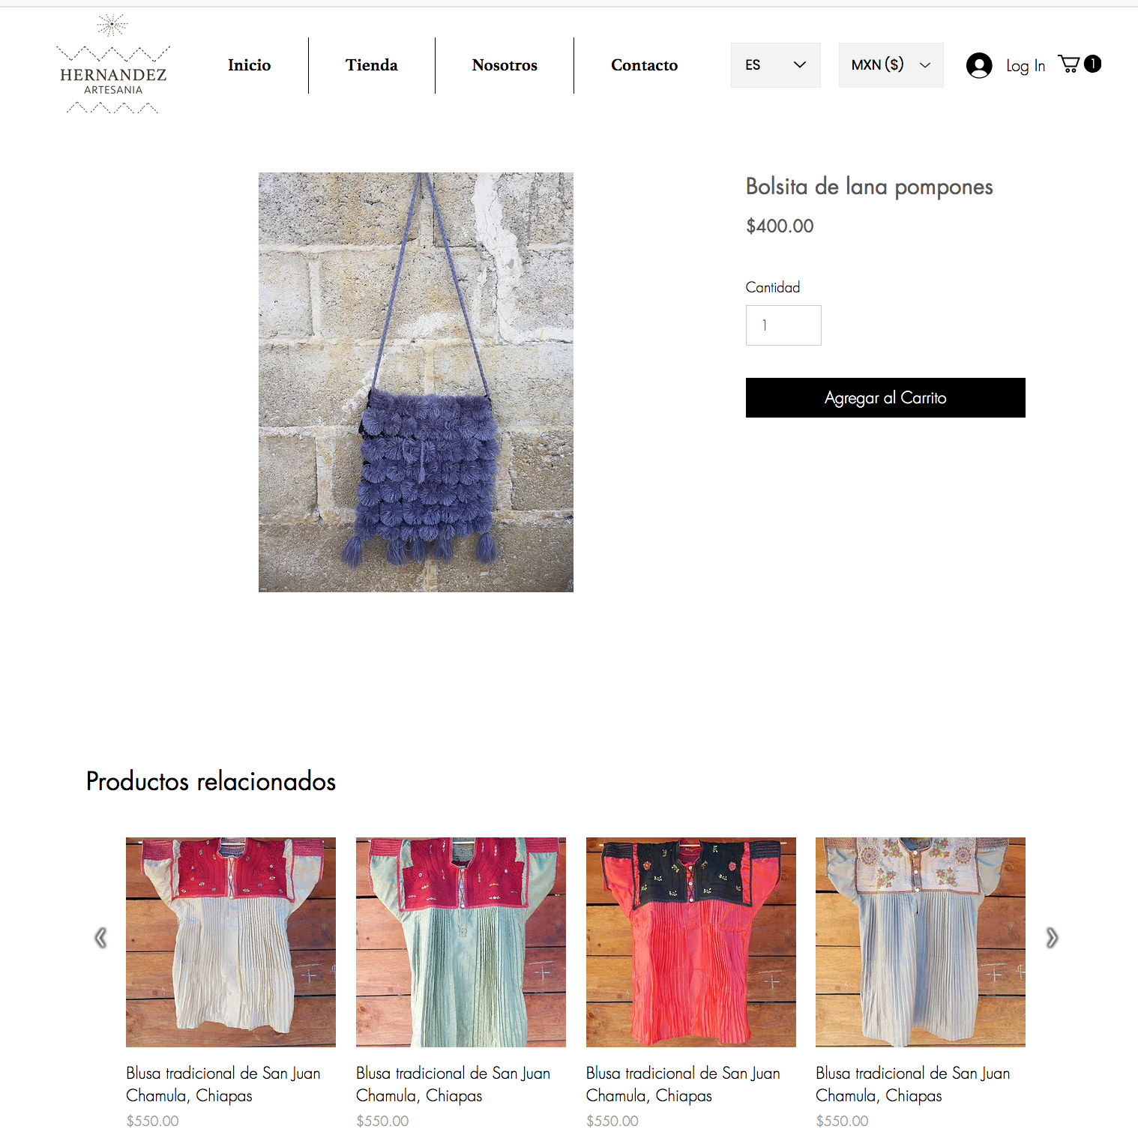Image resolution: width=1138 pixels, height=1144 pixels.
Task: Show next related products arrow
Action: 1052,938
